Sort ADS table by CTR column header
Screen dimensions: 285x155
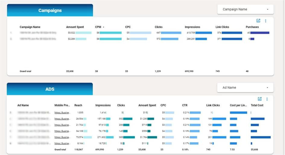(185, 105)
